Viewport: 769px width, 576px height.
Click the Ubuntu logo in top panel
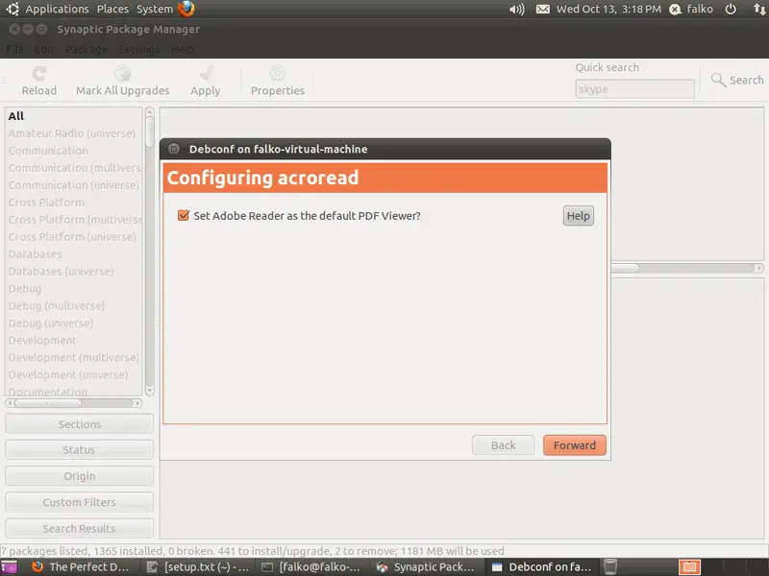pos(12,9)
